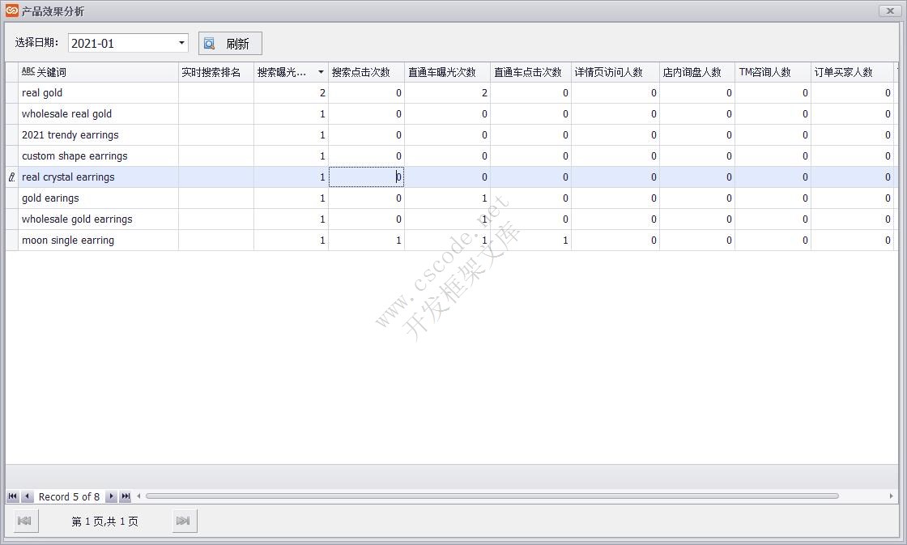Close the 产品效果分析 window
907x545 pixels.
(890, 11)
